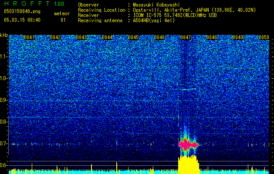Click the 1.1 kHz axis label
The height and width of the screenshot is (174, 274).
click(3, 57)
